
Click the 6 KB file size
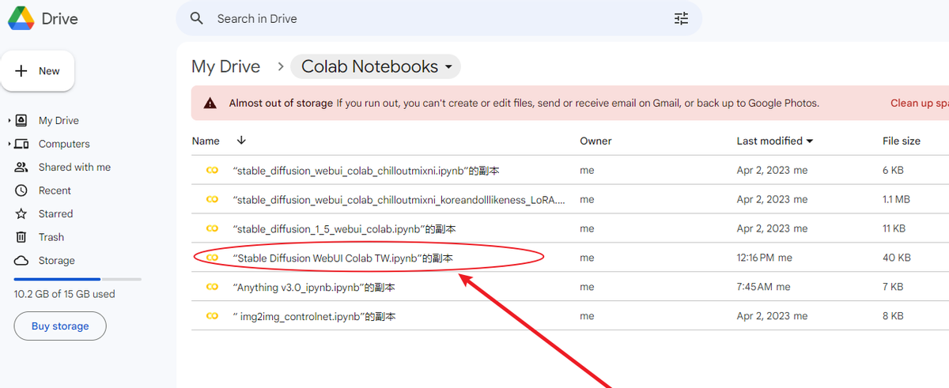894,170
